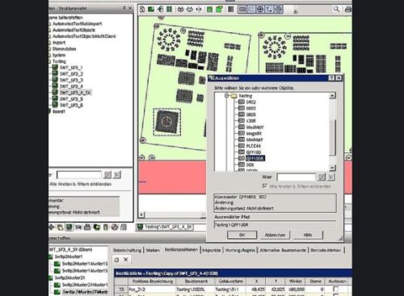The height and width of the screenshot is (296, 404).
Task: Apply filter button beside the left panel filter field
Action: pyautogui.click(x=107, y=175)
